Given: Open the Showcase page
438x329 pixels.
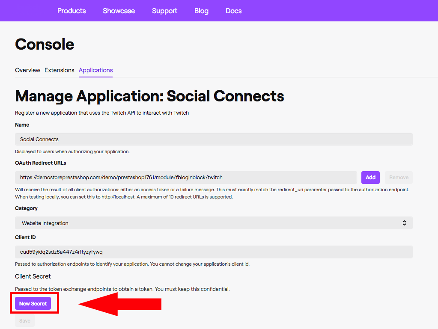Looking at the screenshot, I should click(x=119, y=11).
